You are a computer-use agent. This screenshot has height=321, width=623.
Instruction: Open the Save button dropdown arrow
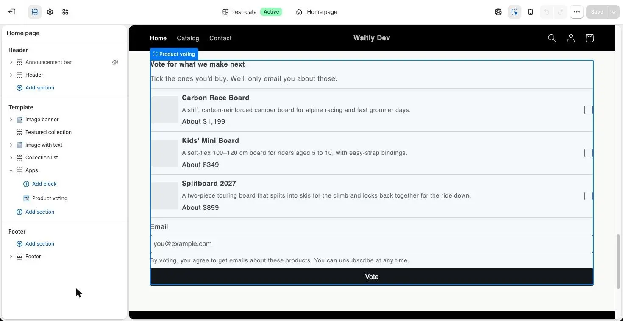point(614,12)
